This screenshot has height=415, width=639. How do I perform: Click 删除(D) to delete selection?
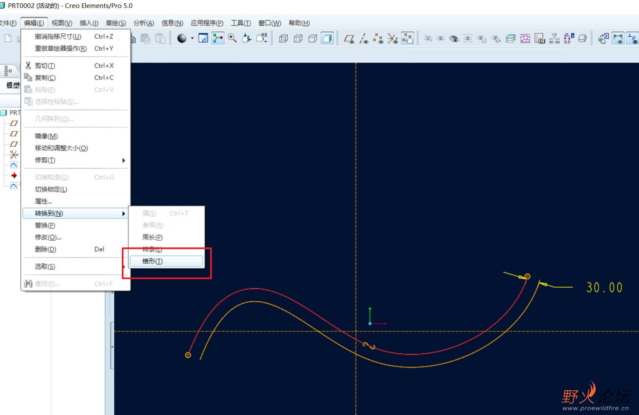45,249
